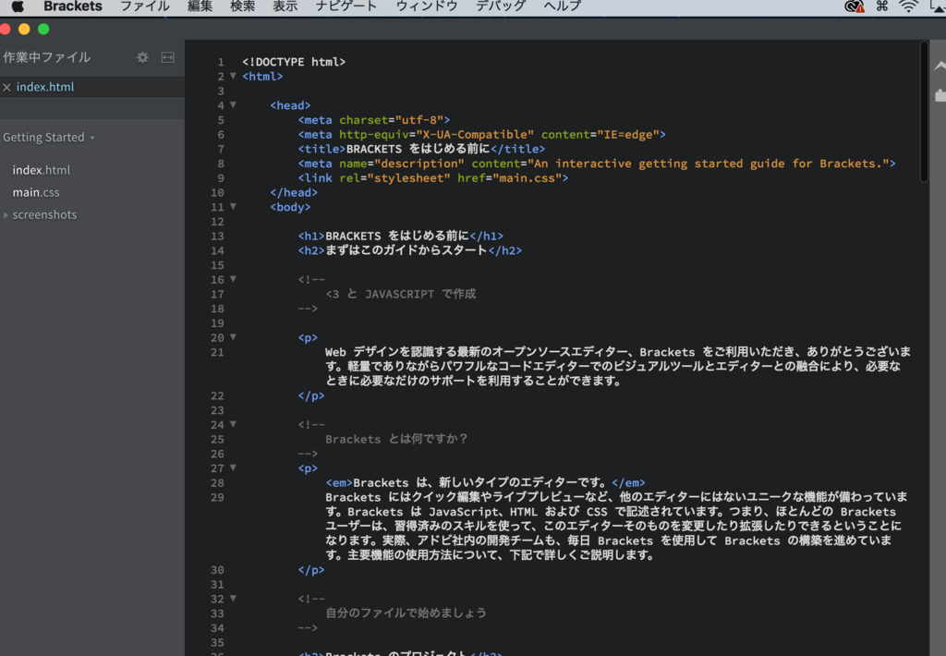Open the ファイル menu
The width and height of the screenshot is (946, 656).
click(145, 6)
